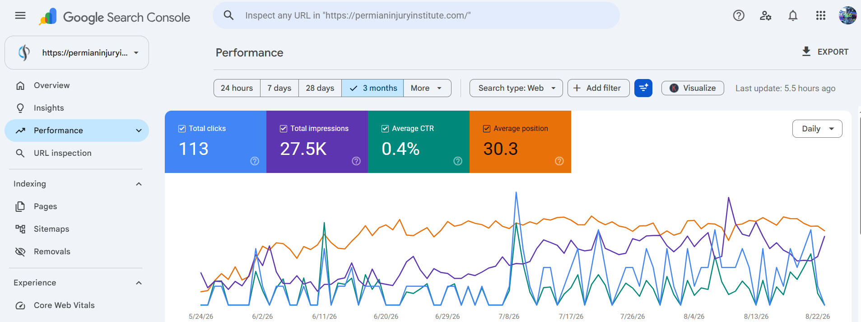861x322 pixels.
Task: Open the Help question mark icon
Action: point(739,16)
